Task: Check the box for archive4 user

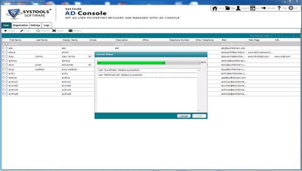Action: point(3,90)
